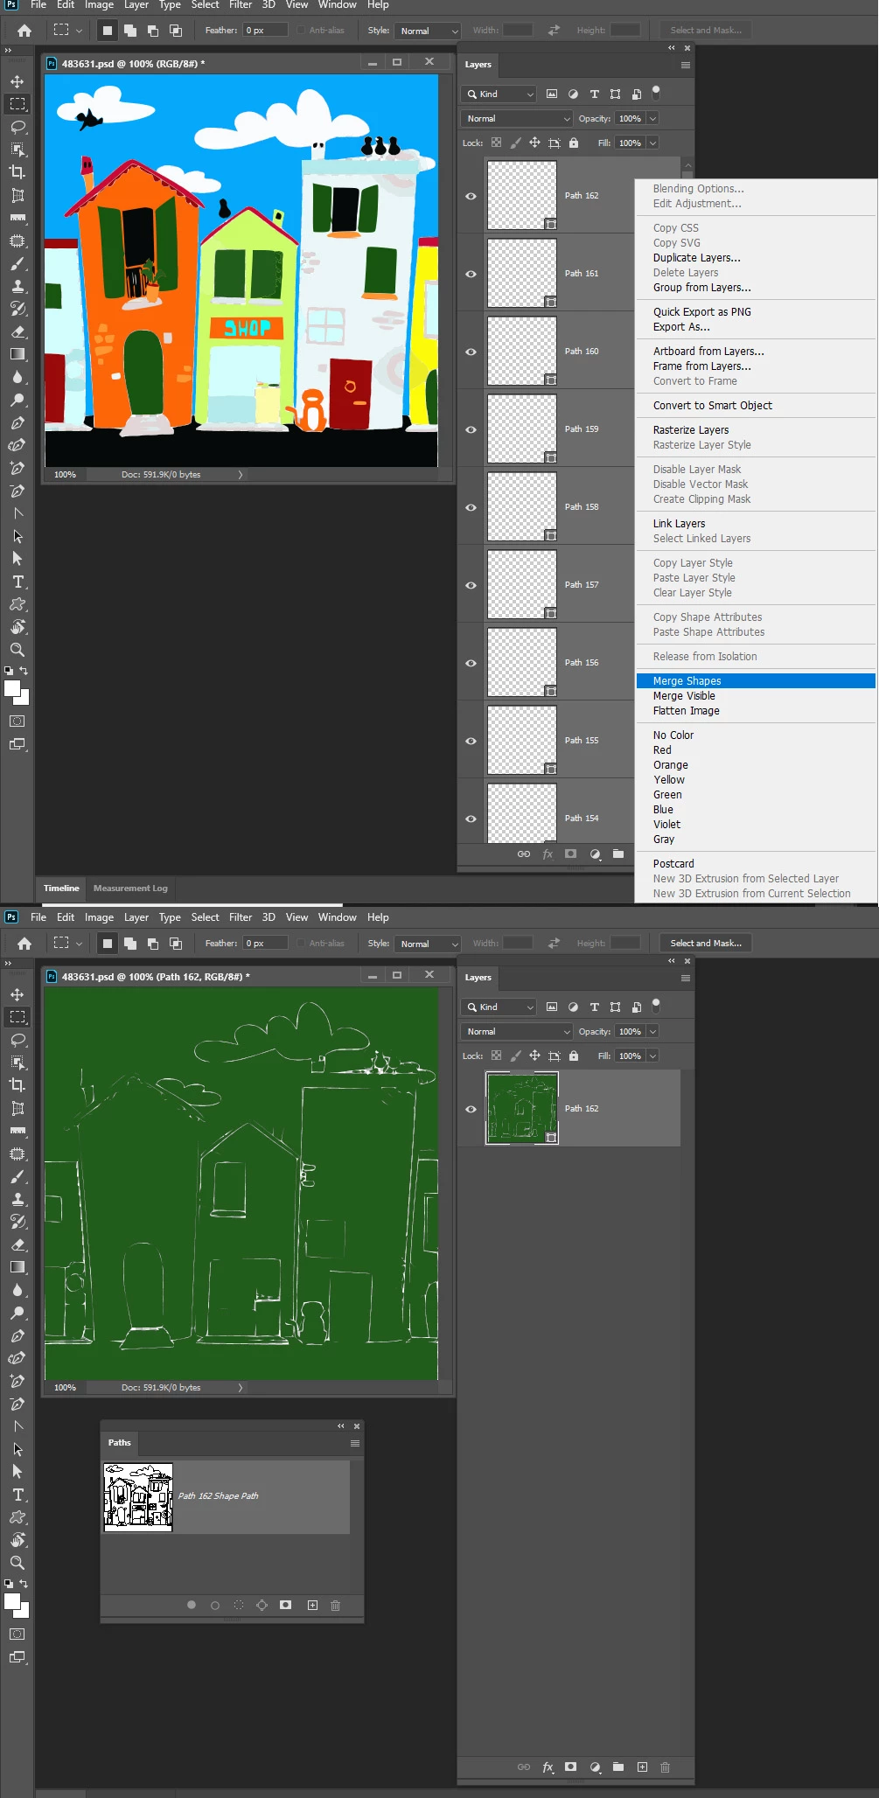Hide the Path 160 layer
Viewport: 879px width, 1798px height.
(471, 352)
